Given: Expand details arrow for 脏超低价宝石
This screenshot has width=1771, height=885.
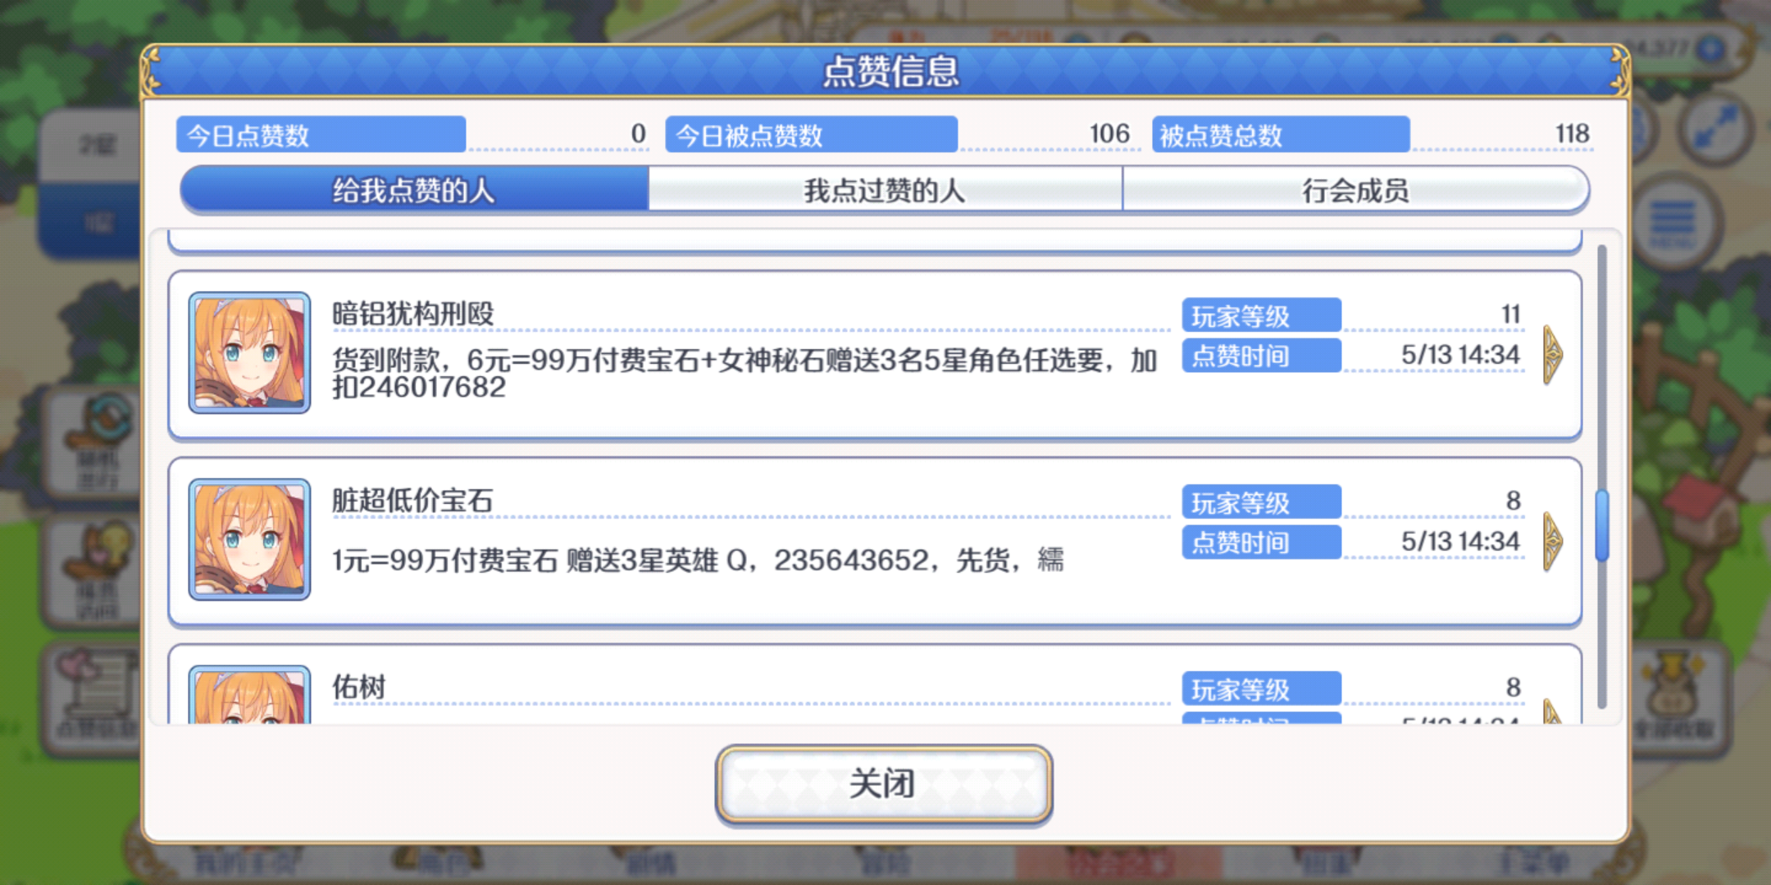Looking at the screenshot, I should click(1552, 541).
